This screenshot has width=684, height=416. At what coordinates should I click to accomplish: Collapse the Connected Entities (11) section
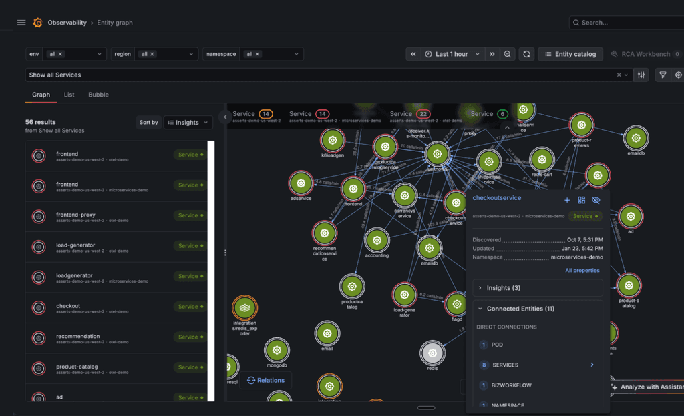click(538, 309)
